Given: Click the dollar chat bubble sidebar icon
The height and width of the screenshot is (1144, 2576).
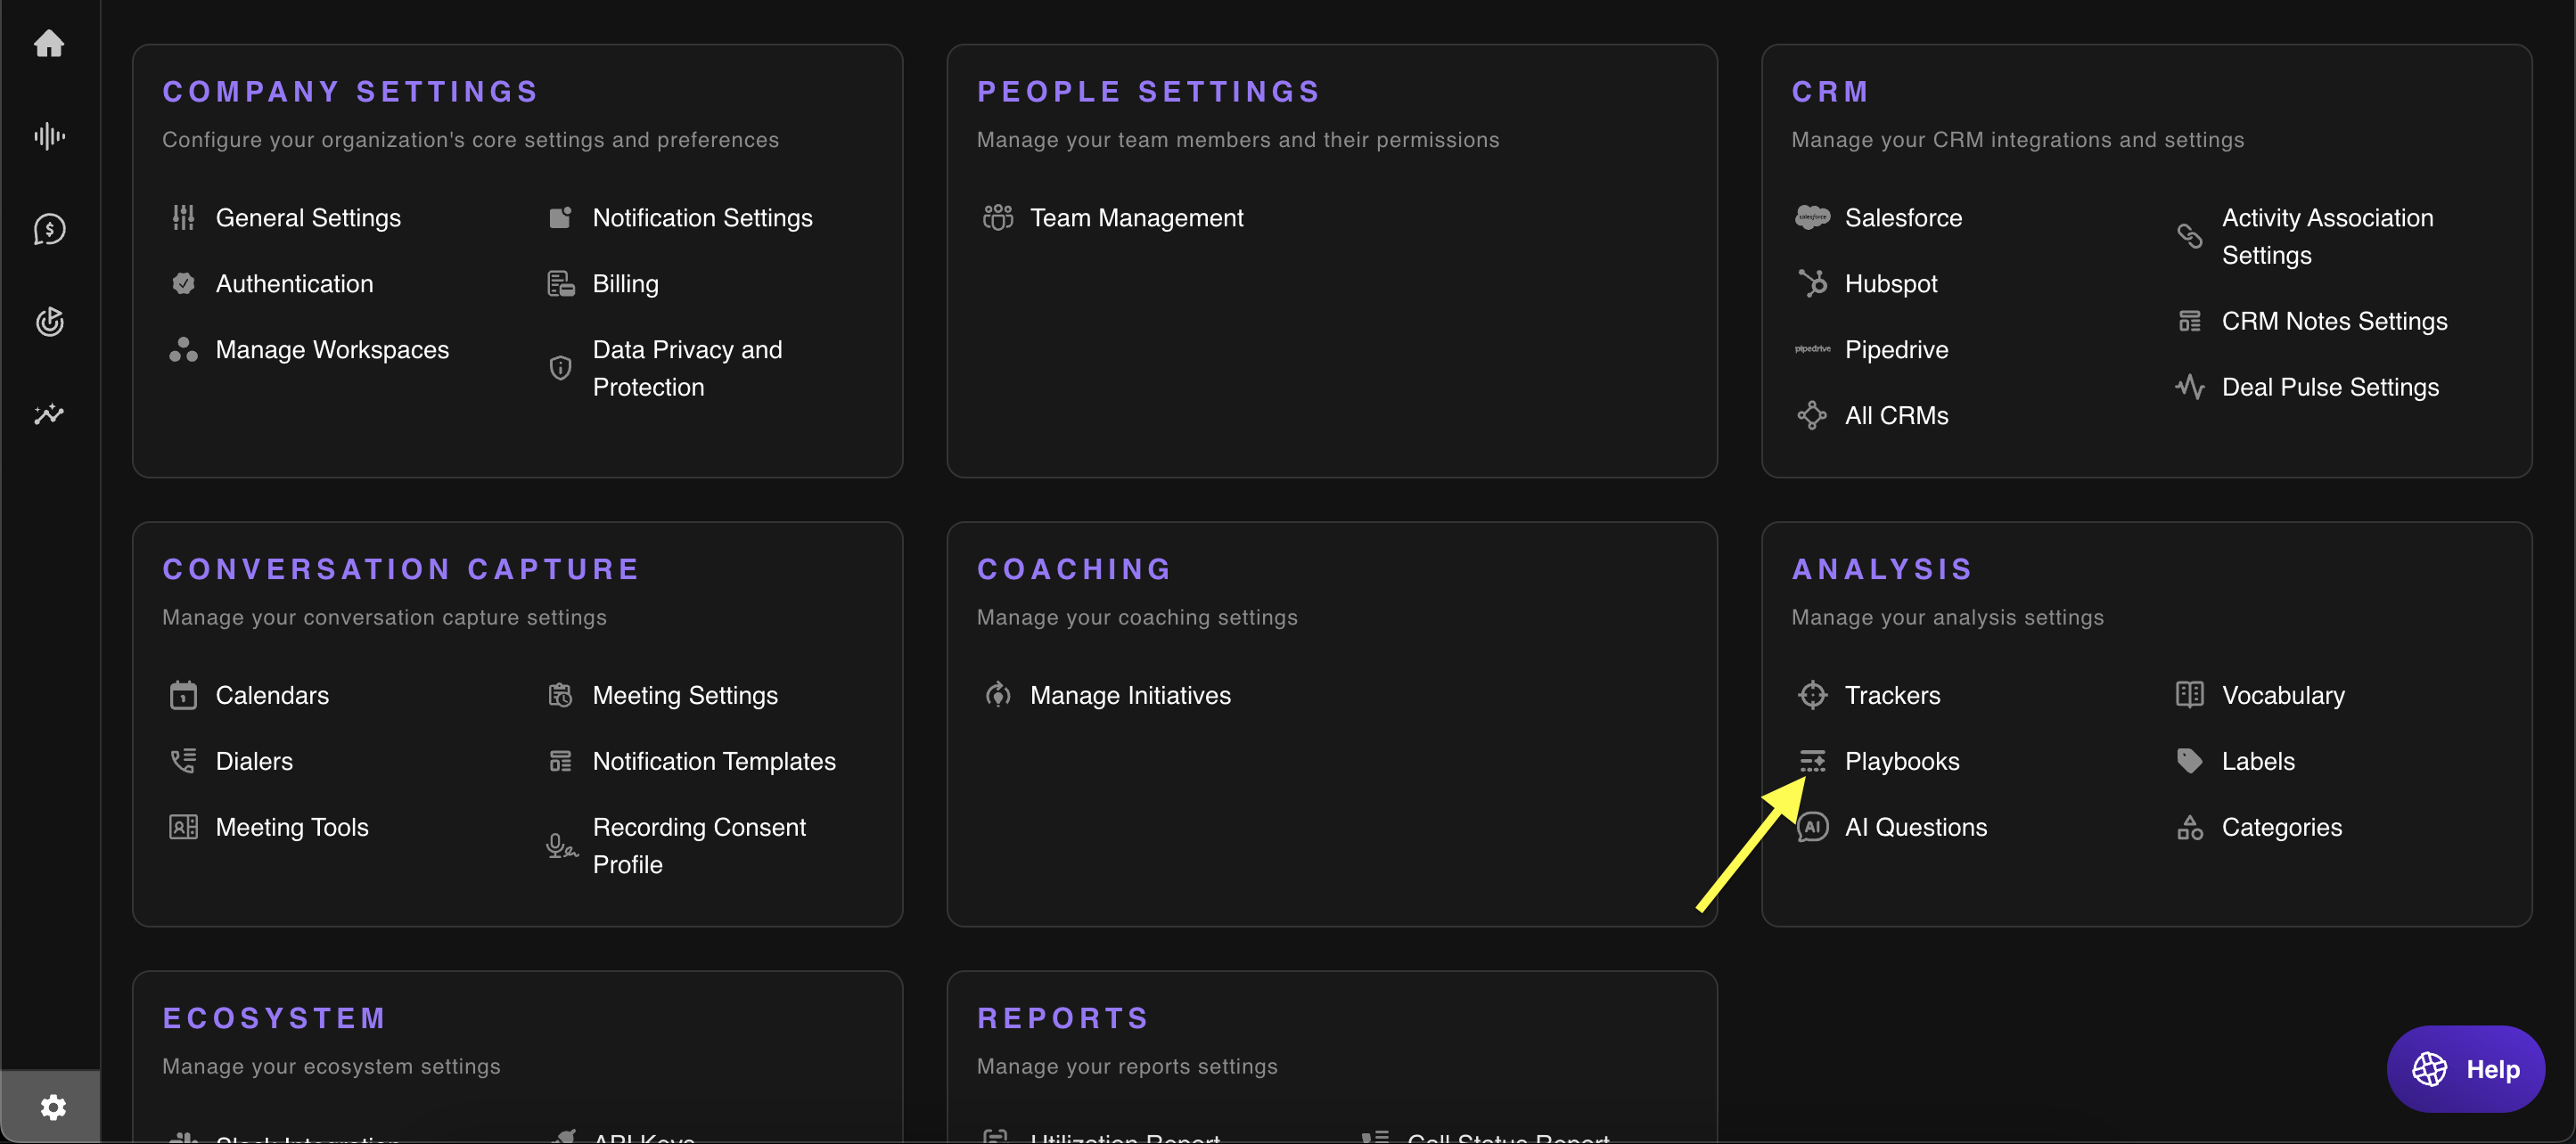Looking at the screenshot, I should [x=49, y=229].
